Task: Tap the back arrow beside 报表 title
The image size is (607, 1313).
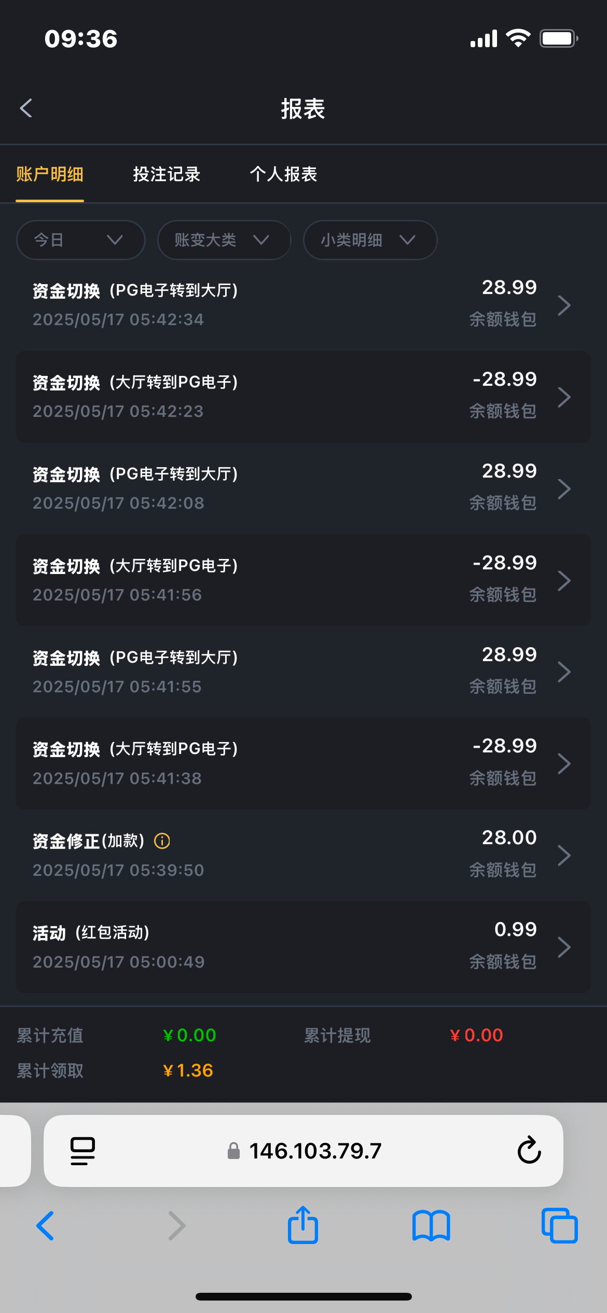Action: (26, 108)
